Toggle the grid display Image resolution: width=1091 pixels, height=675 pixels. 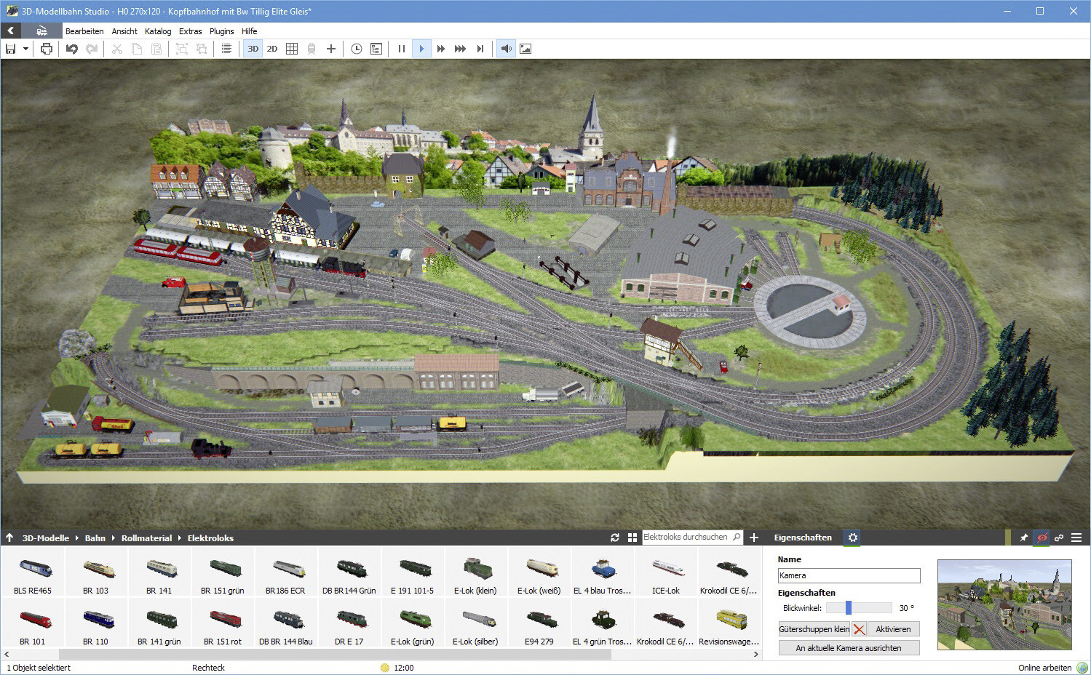(292, 49)
